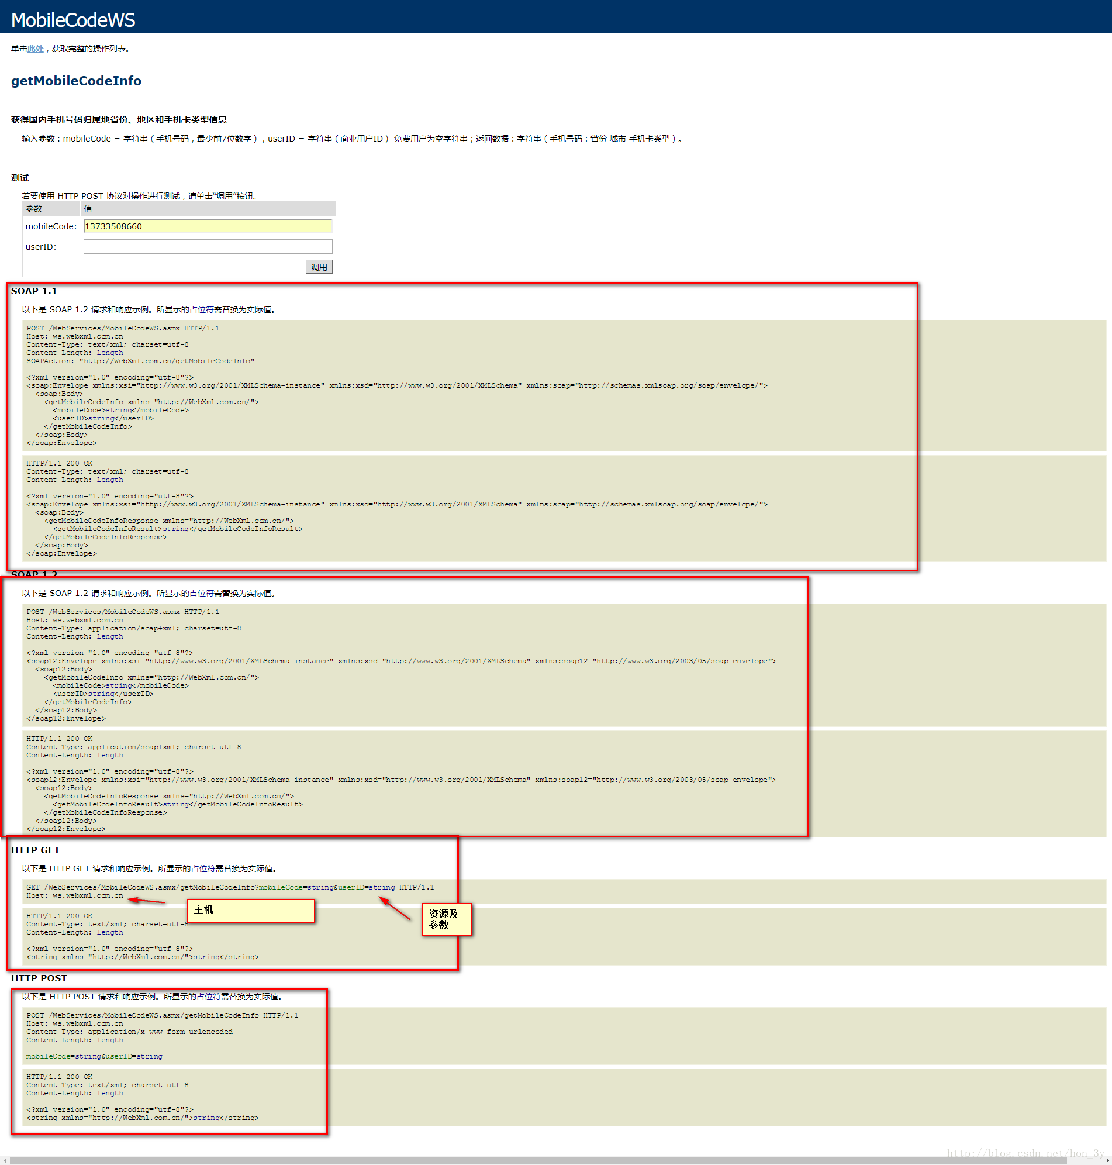Click the HTTP GET section heading
1112x1165 pixels.
point(36,850)
